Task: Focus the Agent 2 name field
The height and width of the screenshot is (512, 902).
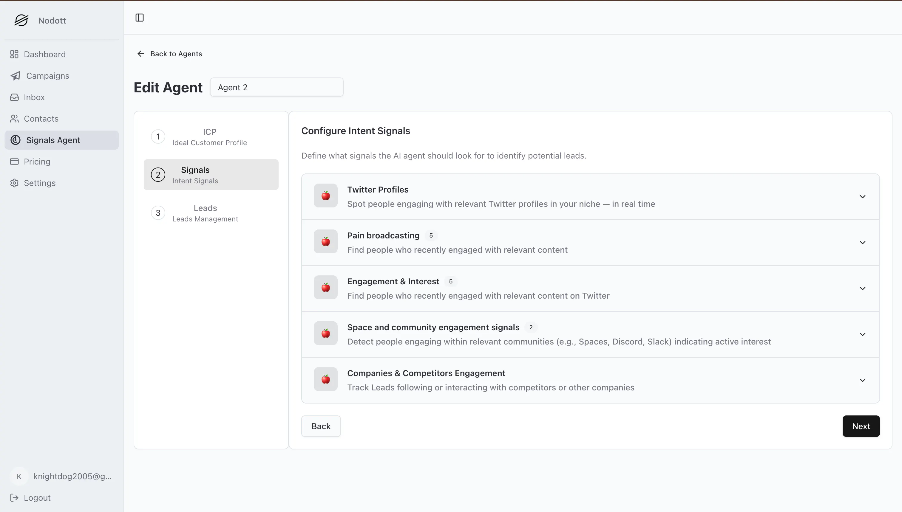Action: (x=277, y=87)
